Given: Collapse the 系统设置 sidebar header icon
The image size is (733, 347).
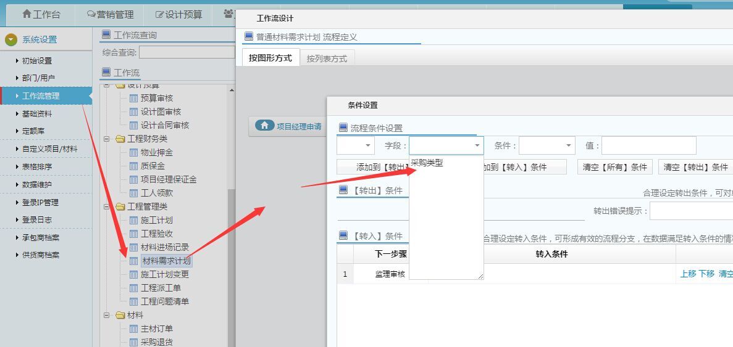Looking at the screenshot, I should coord(10,39).
